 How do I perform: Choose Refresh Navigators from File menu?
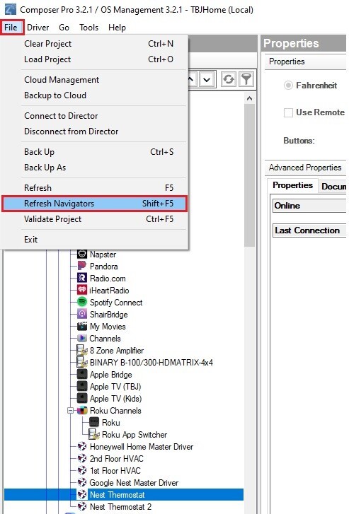coord(95,204)
